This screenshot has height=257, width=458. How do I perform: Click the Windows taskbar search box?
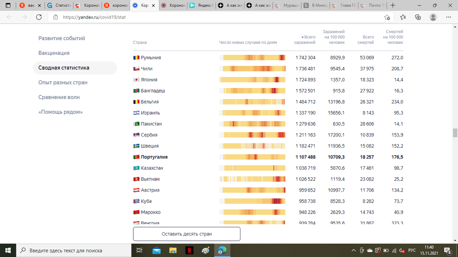pos(74,251)
